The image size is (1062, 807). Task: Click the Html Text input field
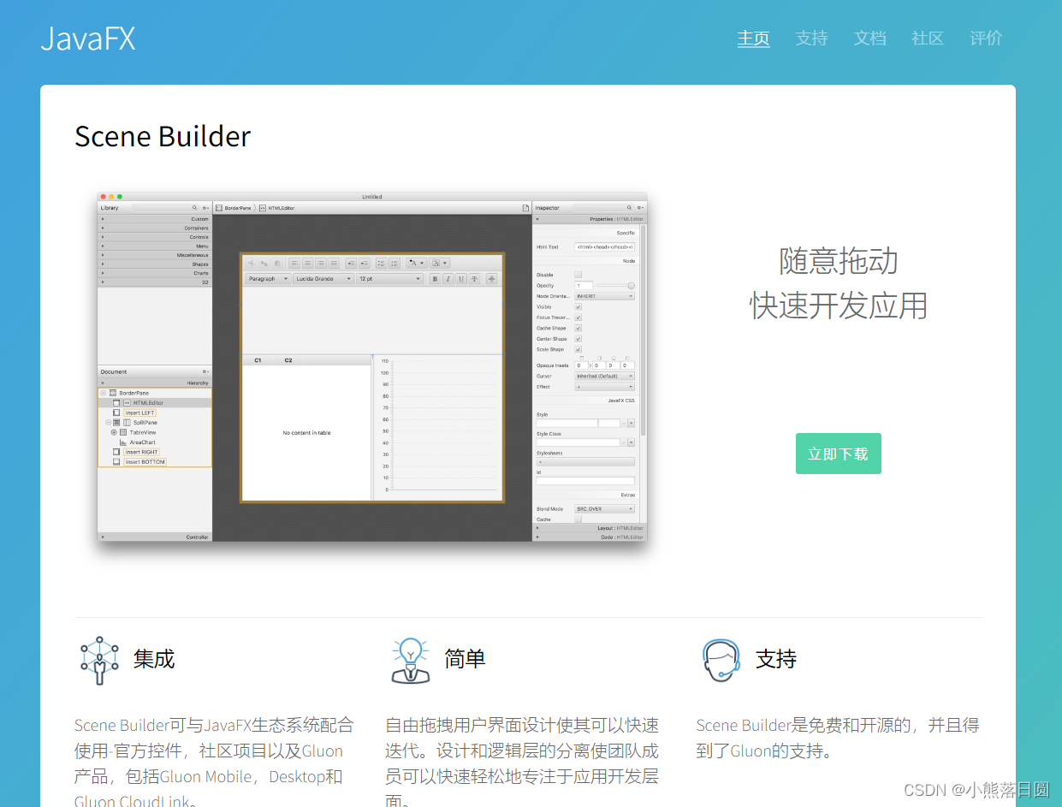click(604, 246)
